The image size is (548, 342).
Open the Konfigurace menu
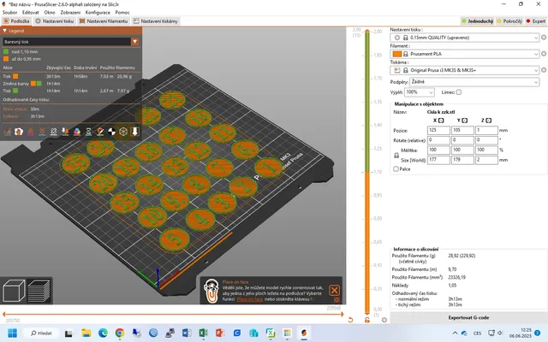tap(98, 12)
